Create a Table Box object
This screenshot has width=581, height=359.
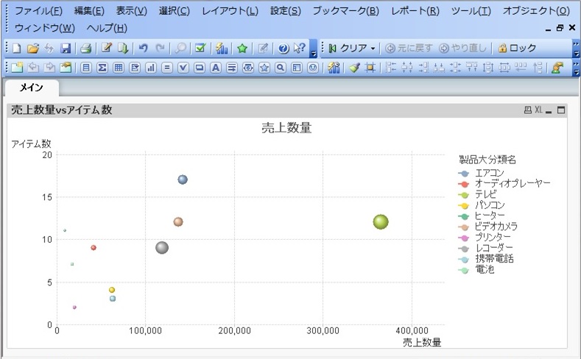pyautogui.click(x=119, y=68)
